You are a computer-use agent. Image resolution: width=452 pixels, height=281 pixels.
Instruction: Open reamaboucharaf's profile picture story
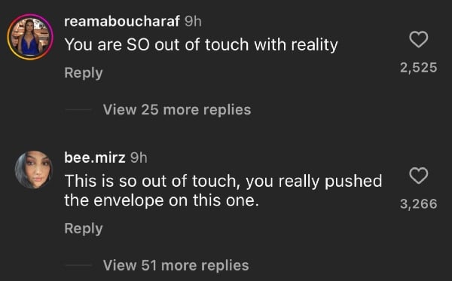point(30,37)
